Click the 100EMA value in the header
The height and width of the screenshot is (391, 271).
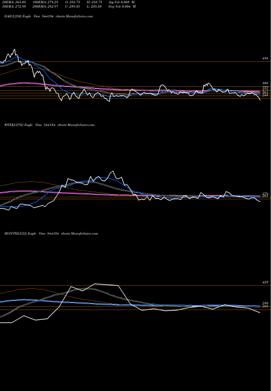(47, 2)
